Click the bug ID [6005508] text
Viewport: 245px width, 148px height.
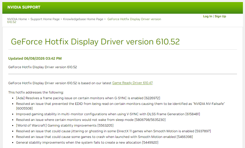[x=24, y=108]
